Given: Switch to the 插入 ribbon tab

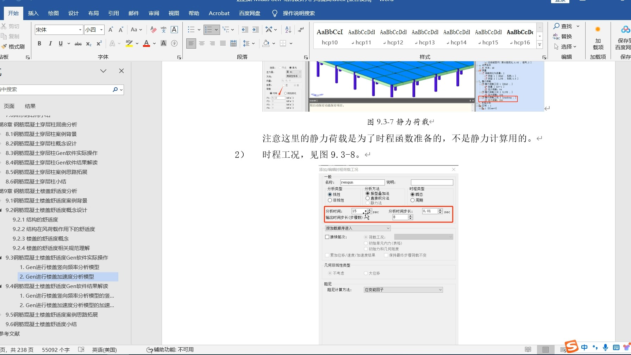Looking at the screenshot, I should tap(33, 13).
